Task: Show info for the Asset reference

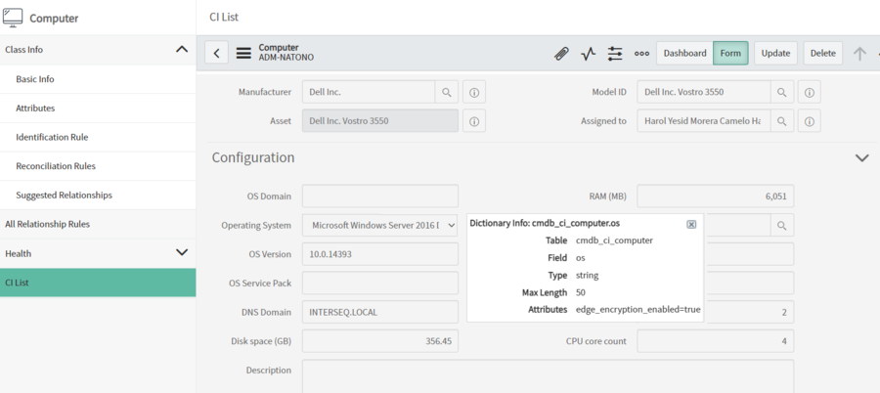Action: (474, 121)
